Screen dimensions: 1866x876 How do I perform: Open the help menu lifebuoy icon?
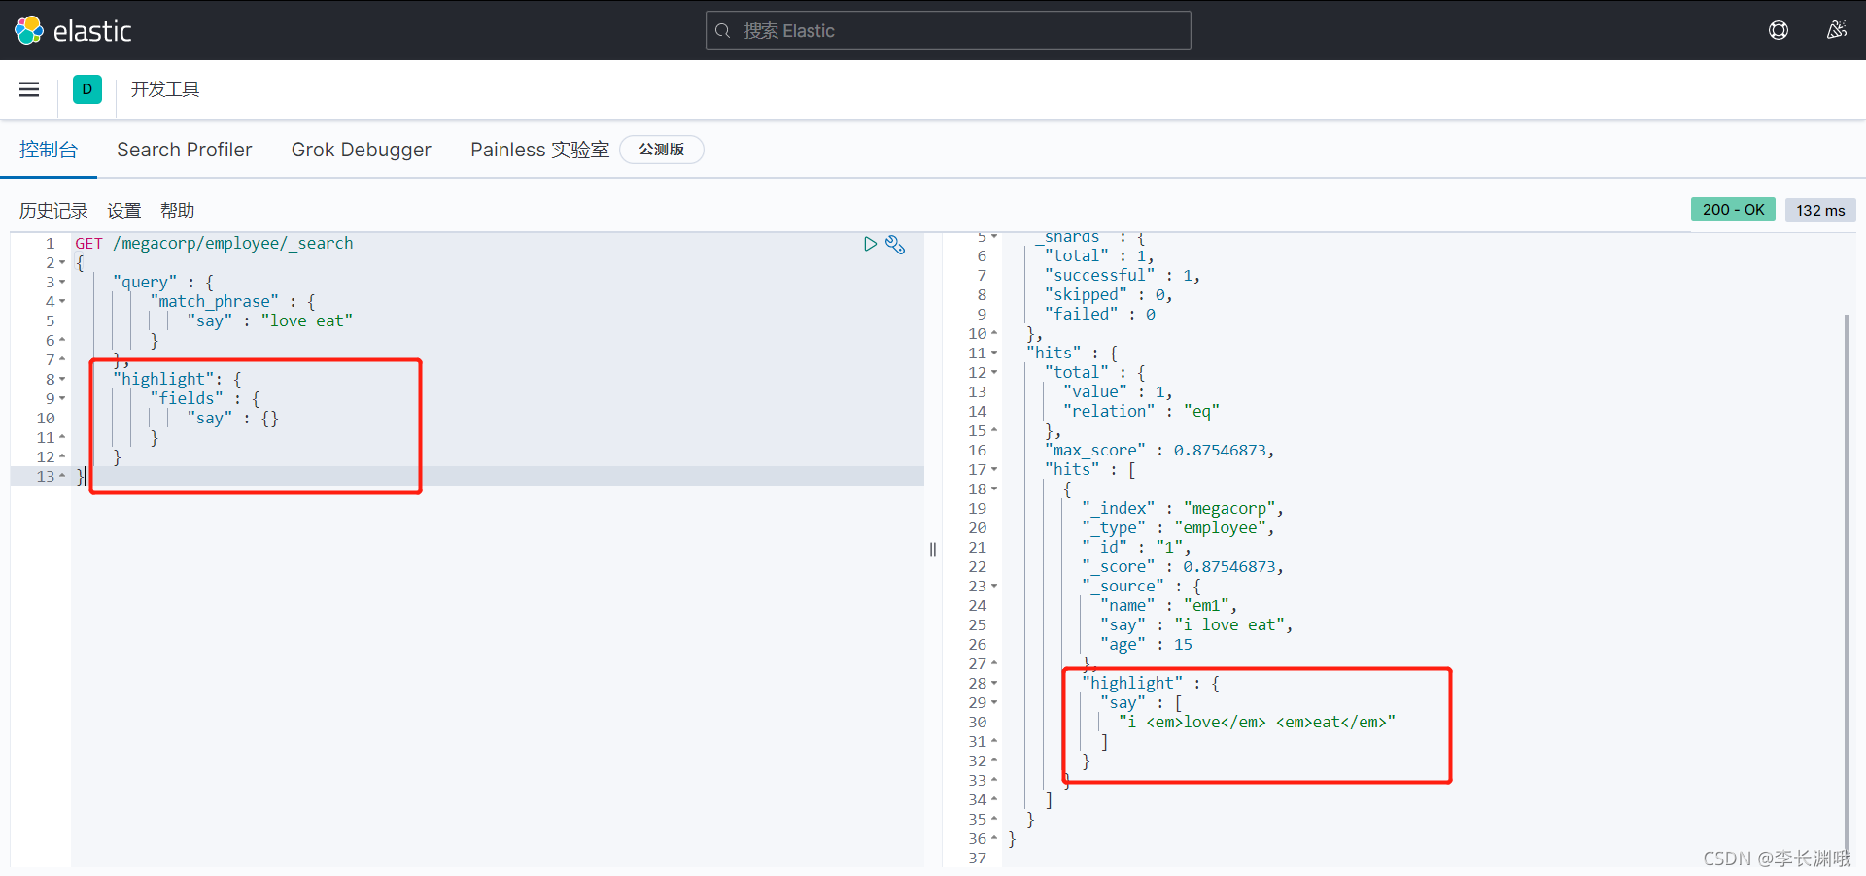point(1779,30)
